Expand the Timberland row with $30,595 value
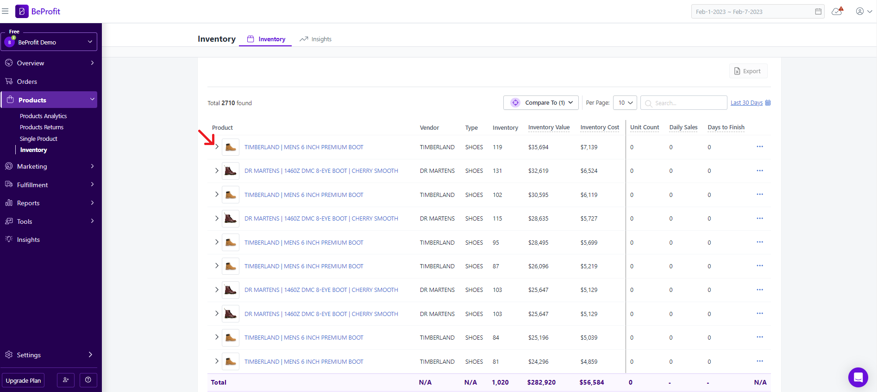Screen dimensions: 877x392 (217, 195)
